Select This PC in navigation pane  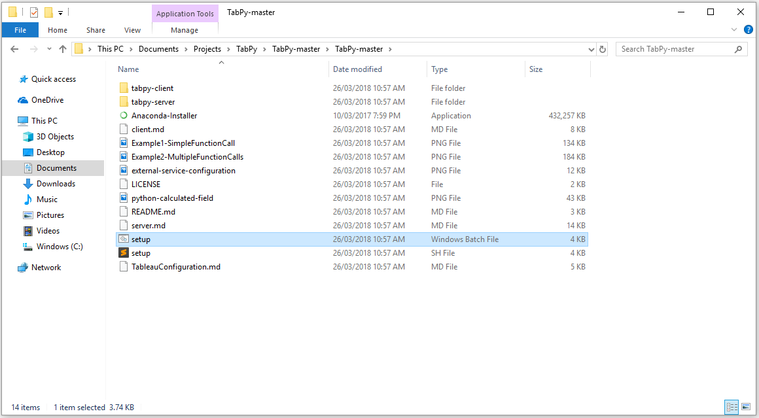coord(44,121)
